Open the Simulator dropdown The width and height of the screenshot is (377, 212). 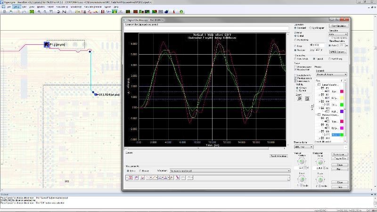[338, 34]
